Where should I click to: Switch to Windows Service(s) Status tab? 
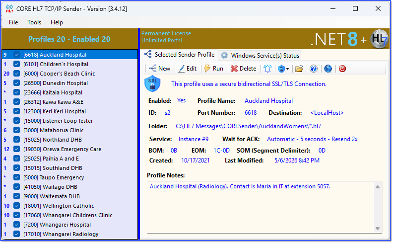pos(260,56)
